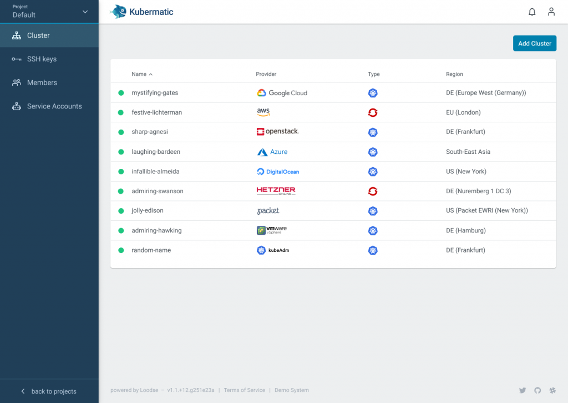The height and width of the screenshot is (403, 568).
Task: Click the DE (Europe West (Germany)) region cell
Action: (x=486, y=93)
